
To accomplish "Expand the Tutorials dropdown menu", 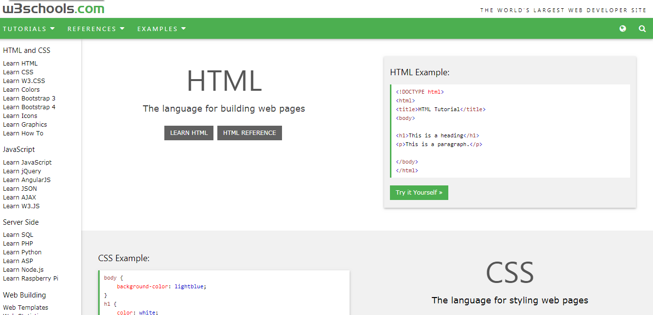I will point(29,29).
